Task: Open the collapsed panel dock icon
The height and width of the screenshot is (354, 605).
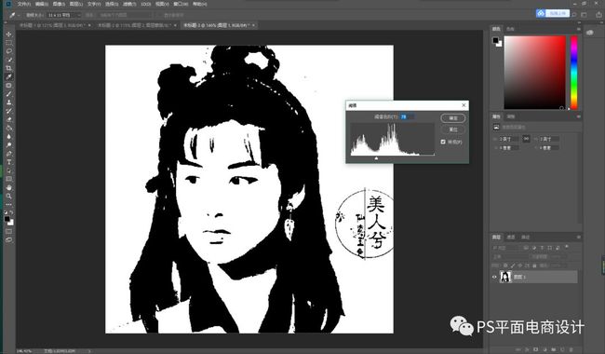Action: pos(589,33)
